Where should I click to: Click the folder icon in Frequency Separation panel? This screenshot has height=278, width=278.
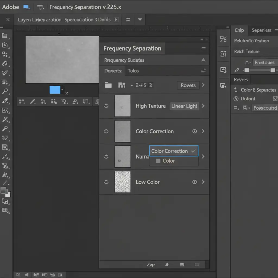(x=108, y=85)
